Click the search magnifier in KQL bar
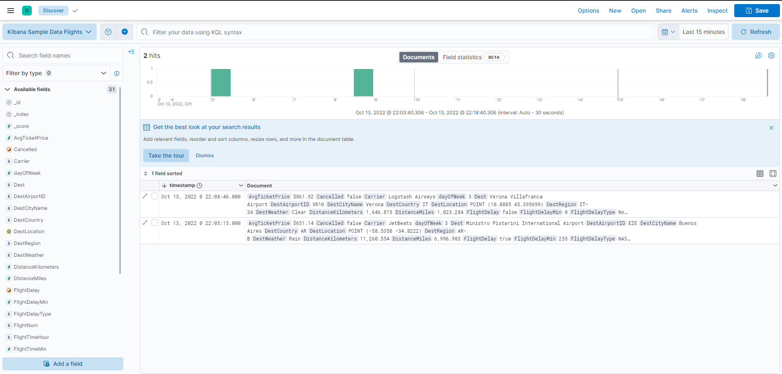 coord(145,32)
